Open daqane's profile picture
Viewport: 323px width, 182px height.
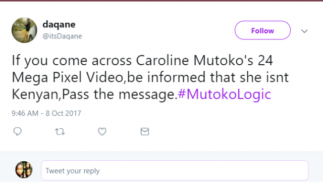24,30
